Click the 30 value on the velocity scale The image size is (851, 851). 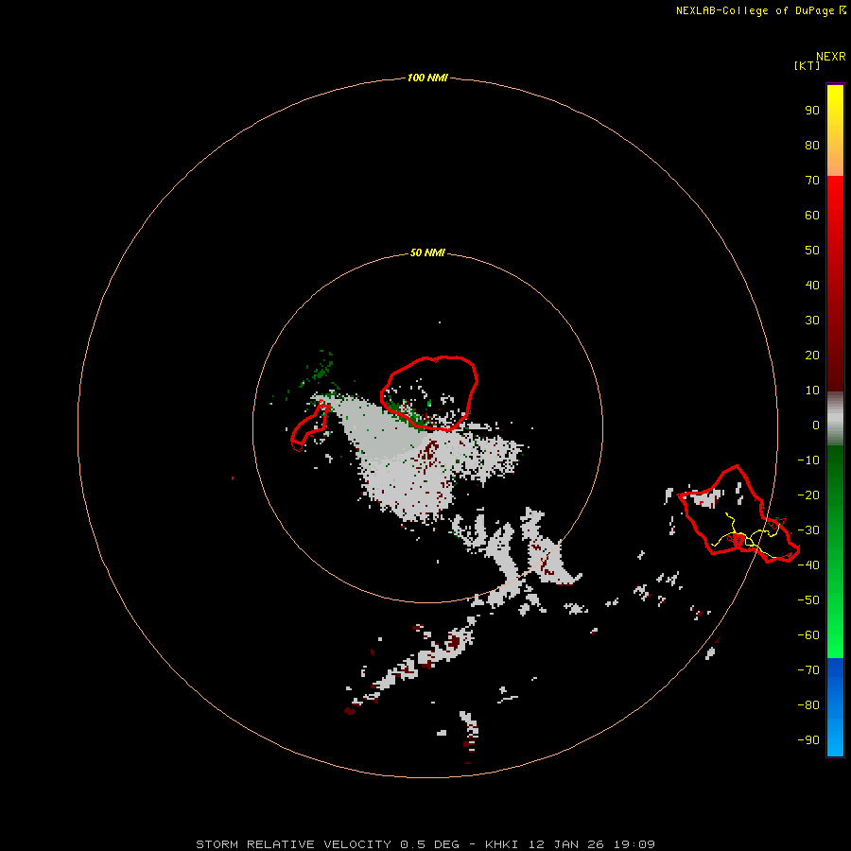812,321
